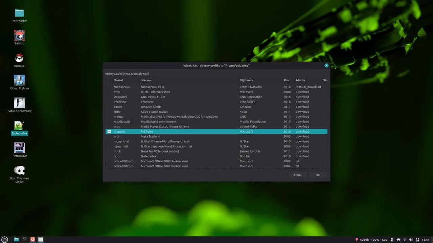
Task: Select the hhw HTML Help Workshop row
Action: point(216,92)
